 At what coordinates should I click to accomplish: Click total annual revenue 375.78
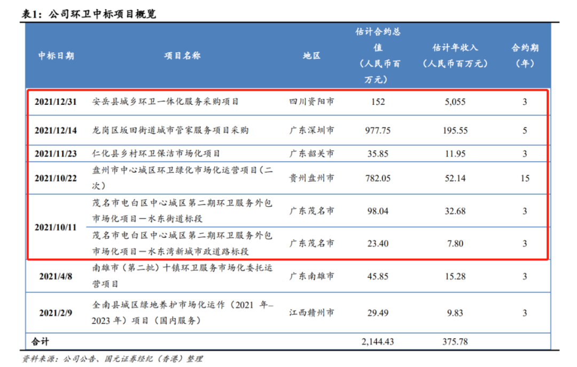(455, 342)
